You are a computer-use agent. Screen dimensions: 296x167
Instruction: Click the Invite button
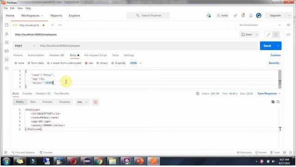222,15
